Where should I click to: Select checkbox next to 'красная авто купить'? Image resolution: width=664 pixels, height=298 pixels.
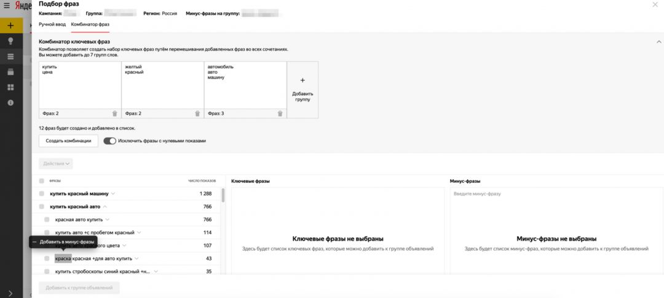point(47,220)
